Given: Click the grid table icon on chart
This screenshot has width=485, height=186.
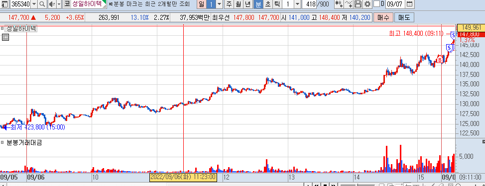Looking at the screenshot, I should point(5,38).
